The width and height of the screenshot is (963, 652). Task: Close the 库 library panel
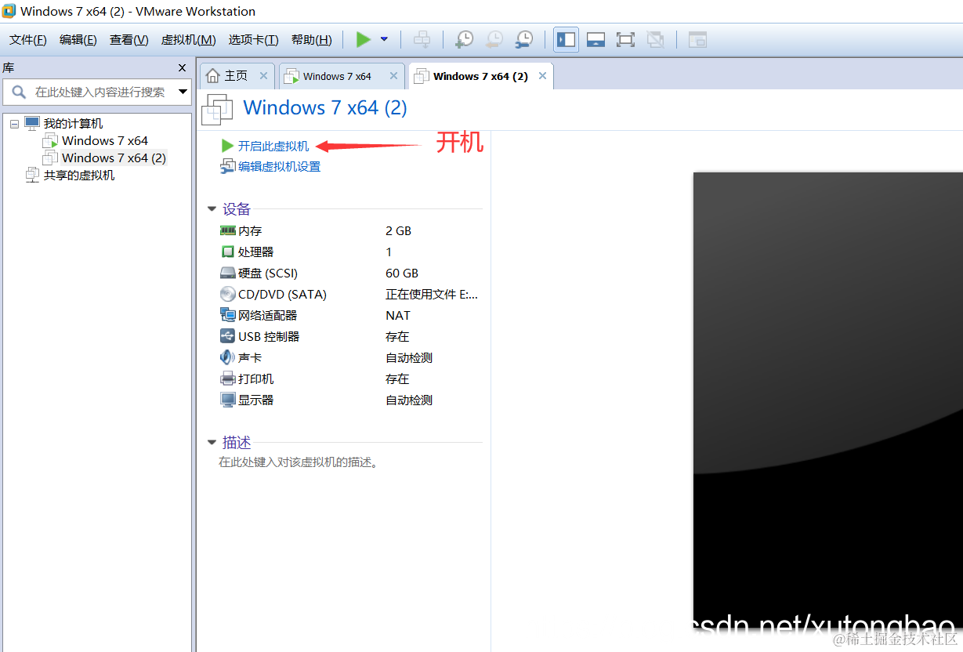183,68
